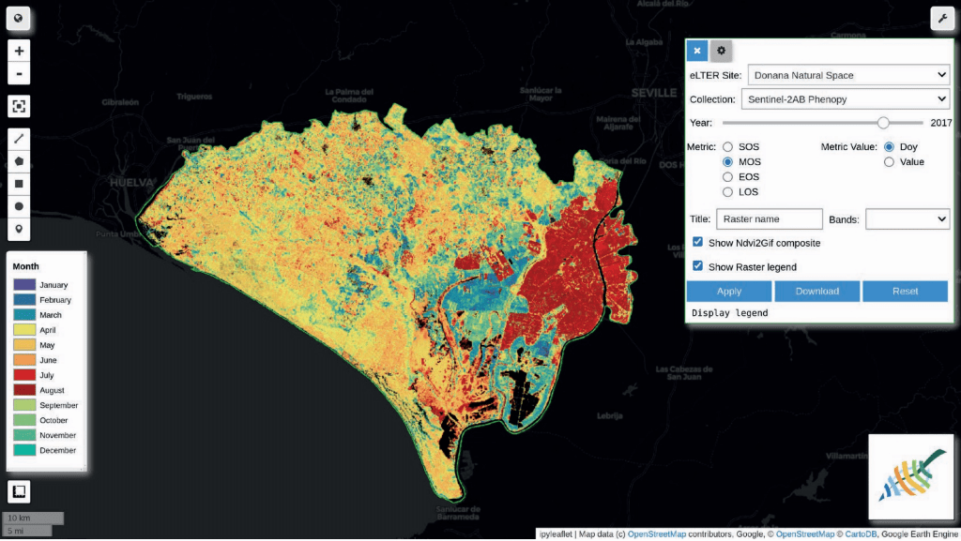Screen dimensions: 961x541
Task: Select the EOS metric radio button
Action: click(728, 177)
